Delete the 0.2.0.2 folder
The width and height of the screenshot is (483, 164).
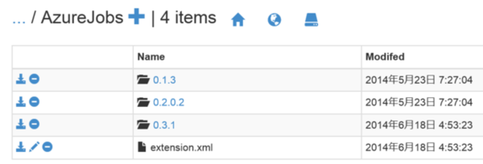point(34,102)
